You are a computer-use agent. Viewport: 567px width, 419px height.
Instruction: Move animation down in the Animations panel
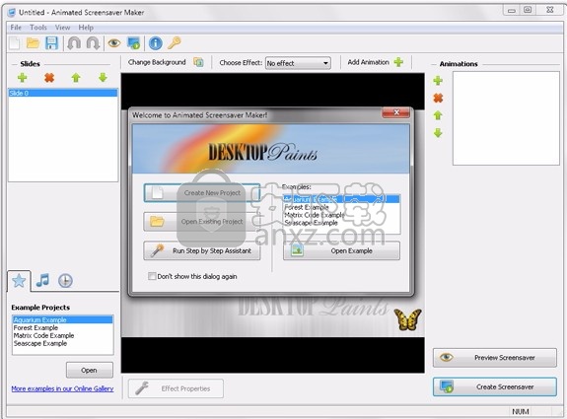coord(438,133)
